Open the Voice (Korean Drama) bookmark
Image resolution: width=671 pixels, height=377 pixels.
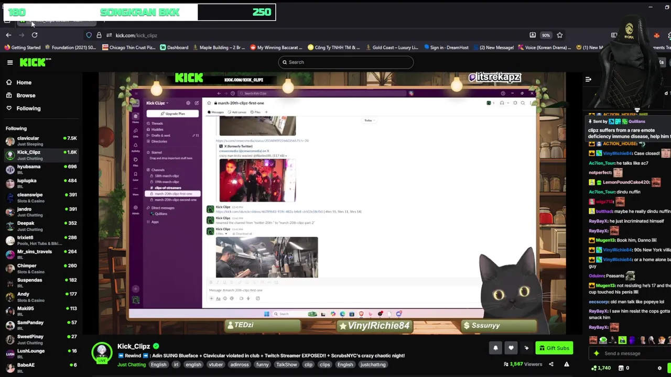[x=545, y=48]
